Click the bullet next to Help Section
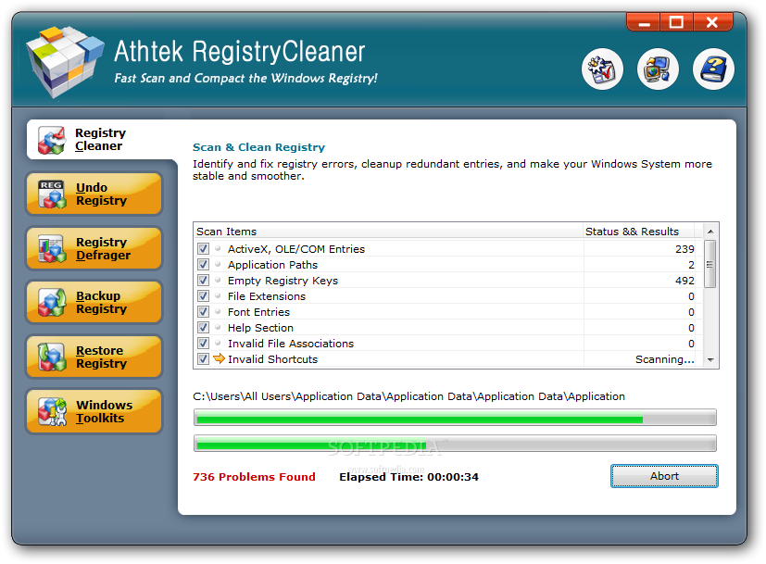The image size is (766, 564). click(218, 327)
